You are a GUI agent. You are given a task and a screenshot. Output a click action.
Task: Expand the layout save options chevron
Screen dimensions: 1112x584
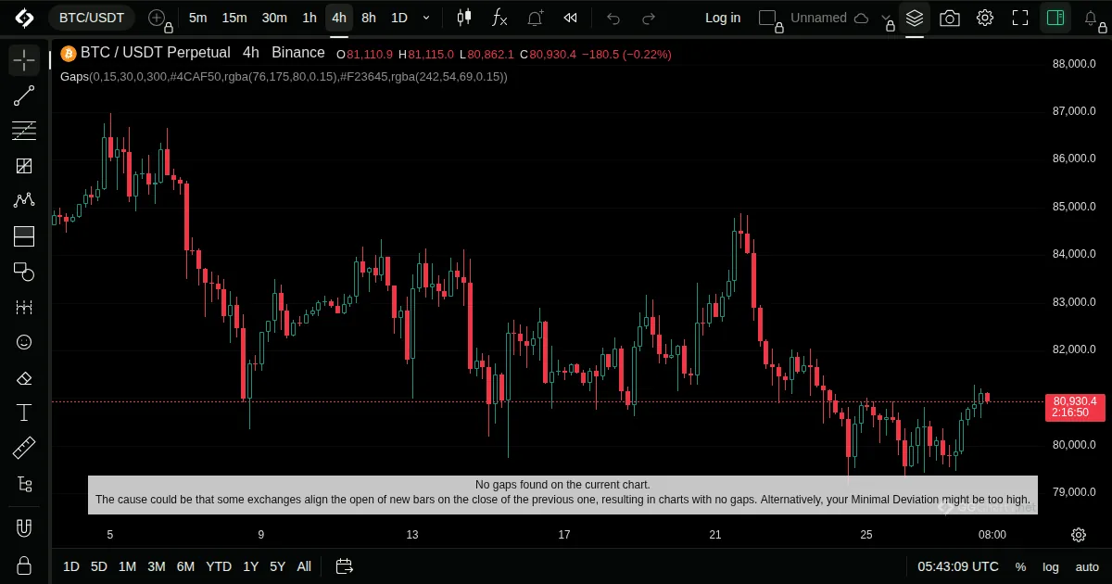click(x=887, y=18)
